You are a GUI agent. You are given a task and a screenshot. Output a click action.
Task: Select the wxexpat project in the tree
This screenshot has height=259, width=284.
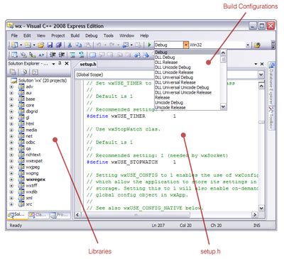[x=34, y=161]
